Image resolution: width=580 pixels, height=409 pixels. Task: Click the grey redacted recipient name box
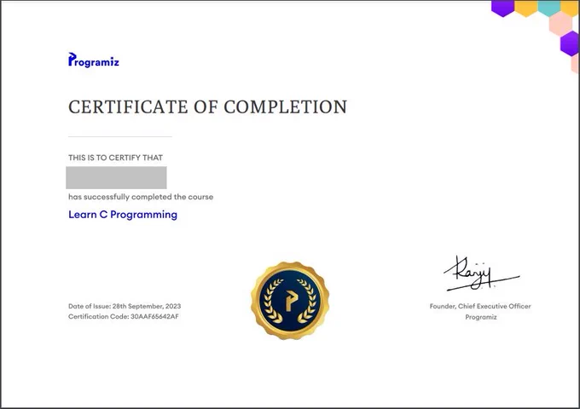tap(116, 178)
